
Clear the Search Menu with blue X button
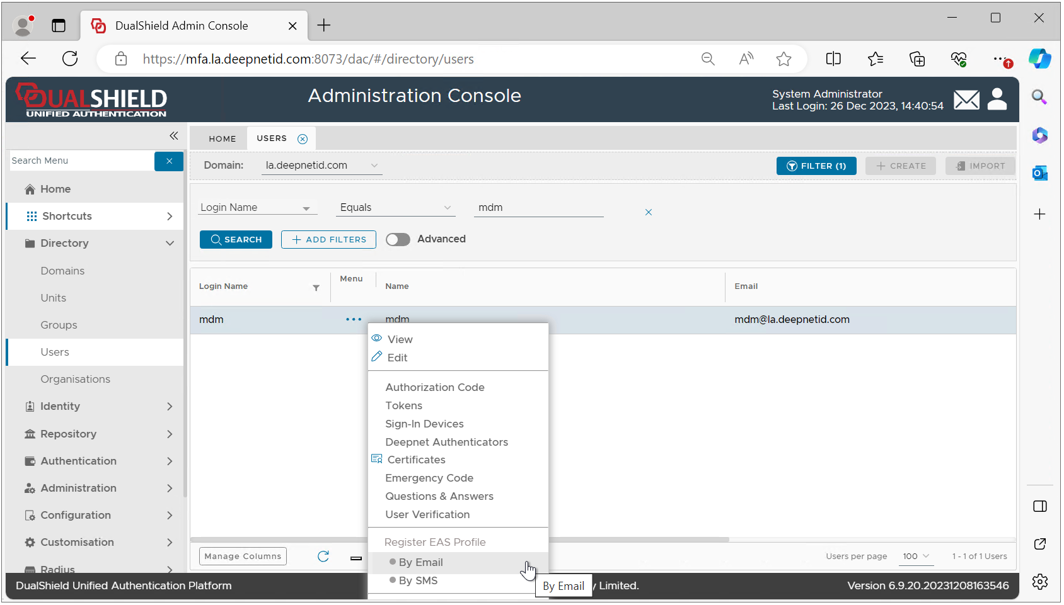pos(169,161)
